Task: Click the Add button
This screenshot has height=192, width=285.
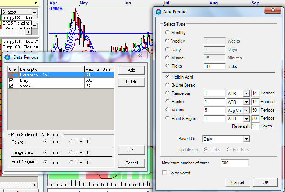Action: click(x=131, y=70)
